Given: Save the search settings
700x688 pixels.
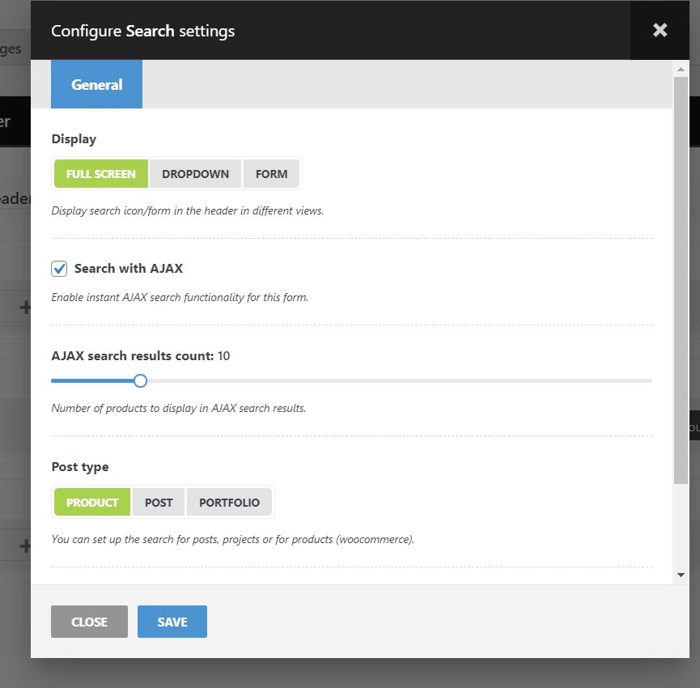Looking at the screenshot, I should tap(172, 622).
